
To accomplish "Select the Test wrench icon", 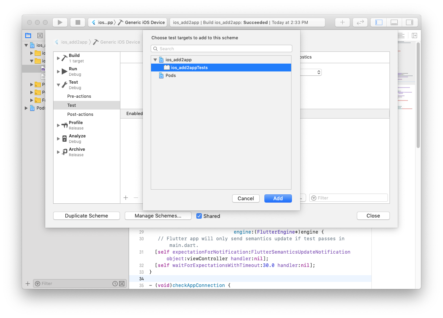I will click(x=65, y=85).
